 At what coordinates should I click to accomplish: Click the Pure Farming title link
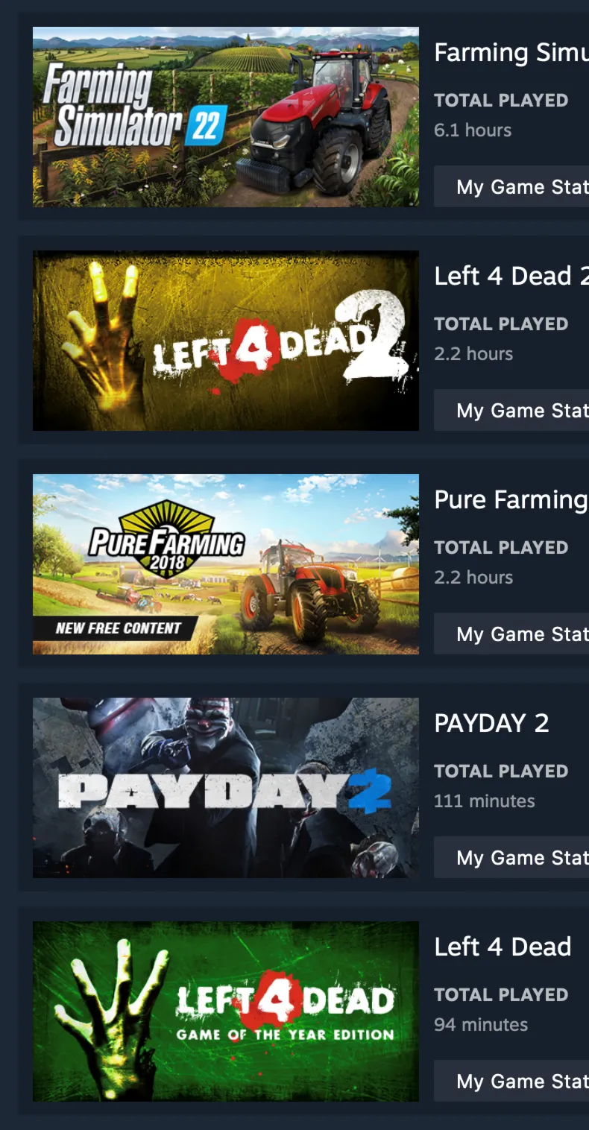pos(511,500)
